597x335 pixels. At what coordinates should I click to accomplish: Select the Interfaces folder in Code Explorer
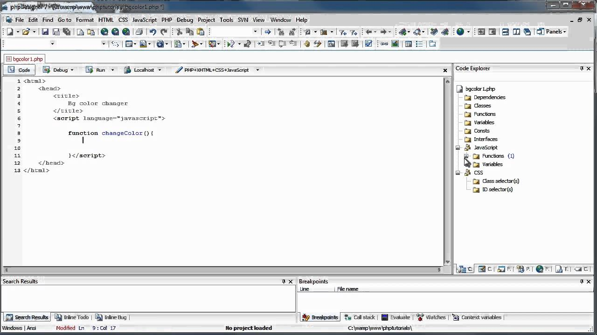tap(486, 139)
